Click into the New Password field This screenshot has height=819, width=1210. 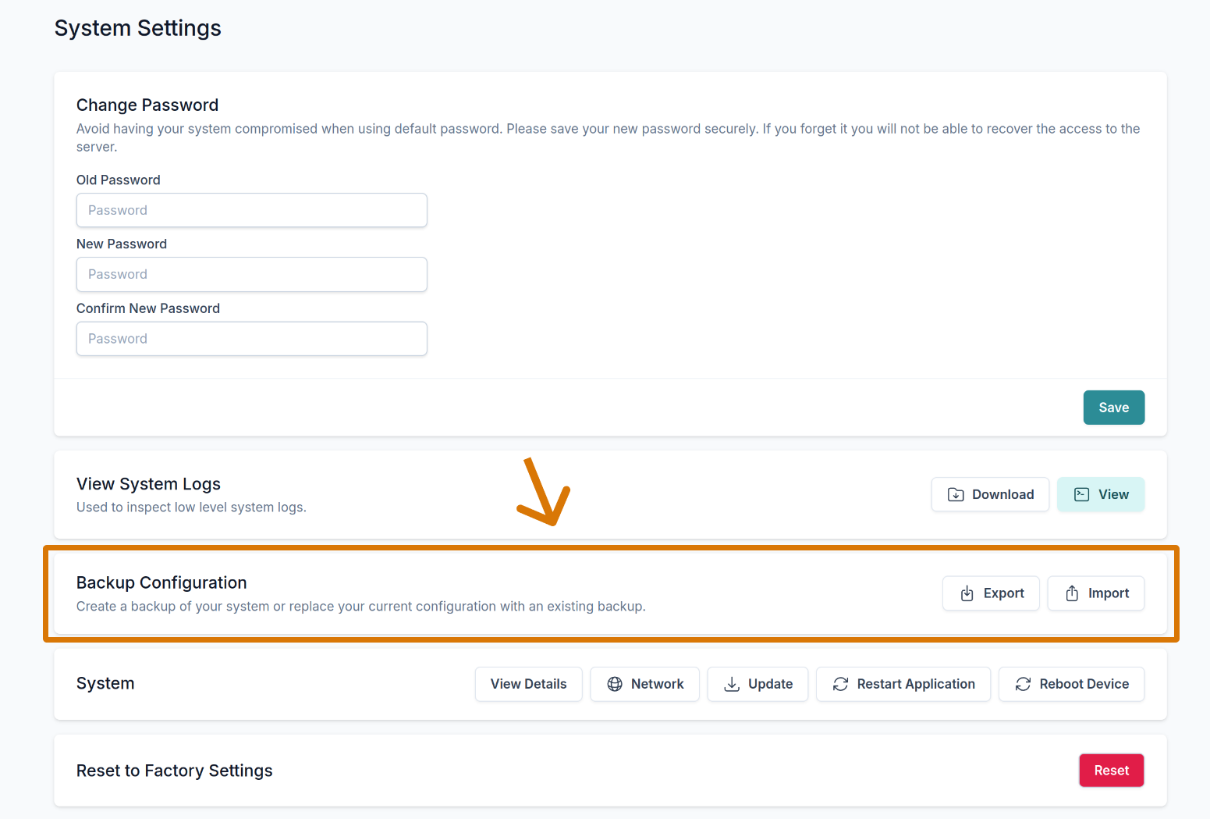251,274
